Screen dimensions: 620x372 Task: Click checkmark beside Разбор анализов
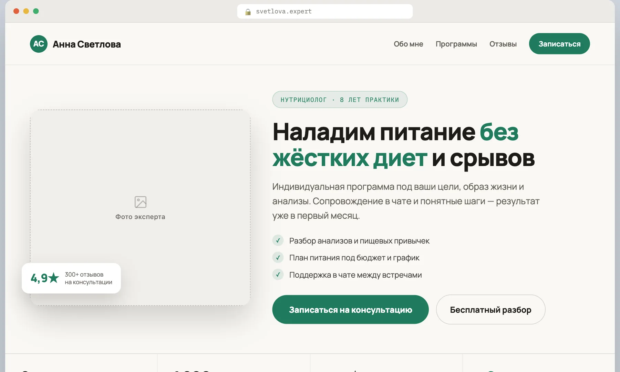[x=278, y=240]
